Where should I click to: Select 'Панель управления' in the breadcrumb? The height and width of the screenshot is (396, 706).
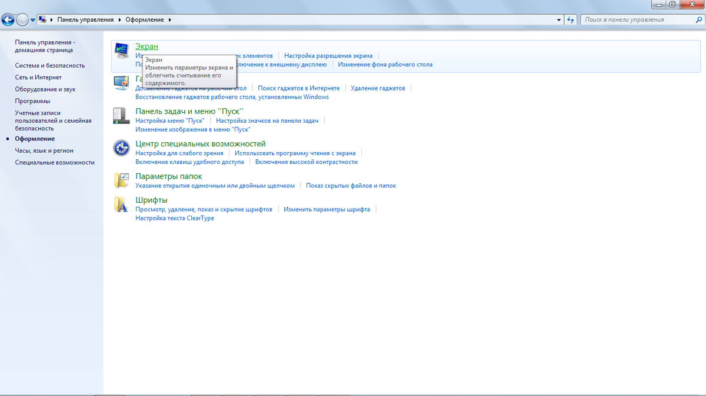click(85, 19)
